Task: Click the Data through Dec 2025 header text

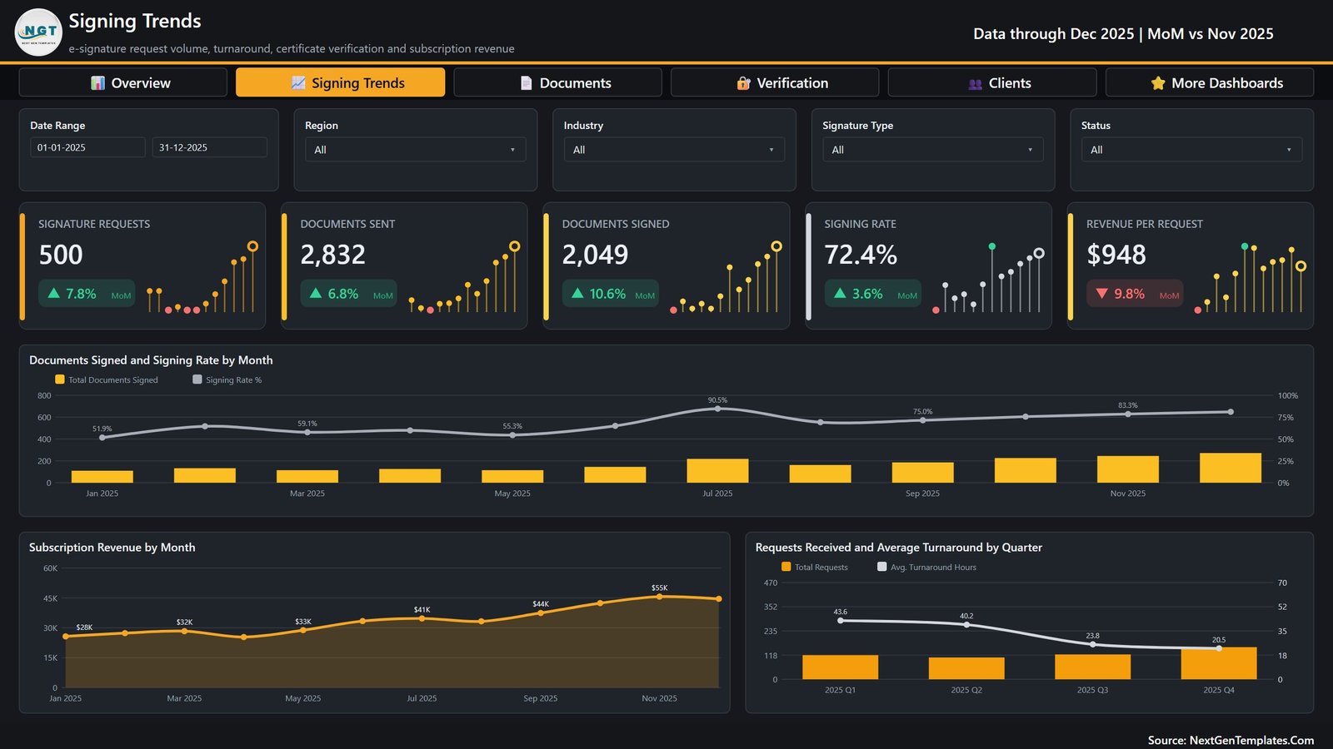Action: tap(1123, 33)
